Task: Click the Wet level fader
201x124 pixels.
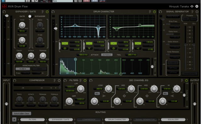Action: pos(185,44)
